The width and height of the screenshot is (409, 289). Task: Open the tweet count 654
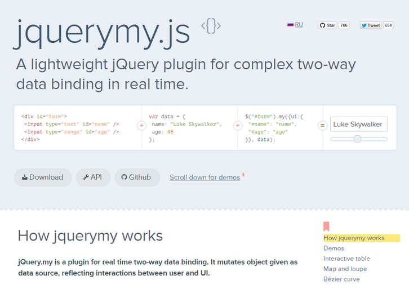pyautogui.click(x=388, y=25)
